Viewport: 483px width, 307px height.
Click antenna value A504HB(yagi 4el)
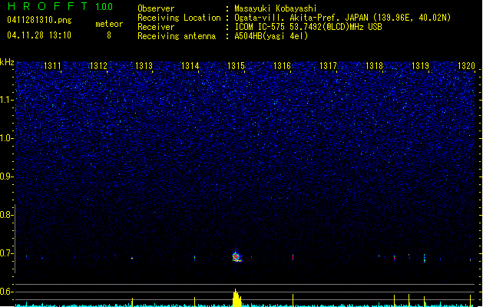point(271,36)
